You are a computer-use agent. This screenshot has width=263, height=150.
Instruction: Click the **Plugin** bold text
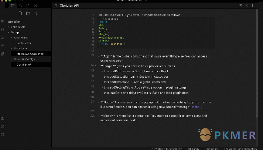click(108, 66)
